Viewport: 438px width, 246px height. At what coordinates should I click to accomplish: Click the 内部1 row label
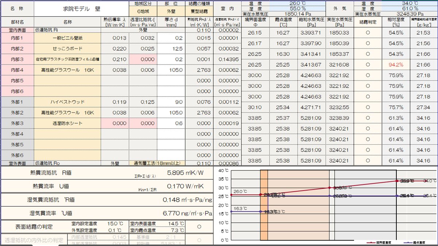[17, 38]
